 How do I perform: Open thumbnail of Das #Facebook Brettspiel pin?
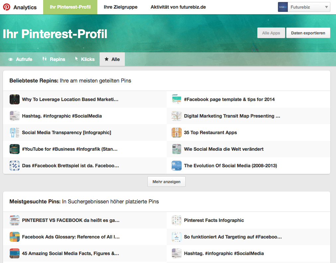[15, 166]
